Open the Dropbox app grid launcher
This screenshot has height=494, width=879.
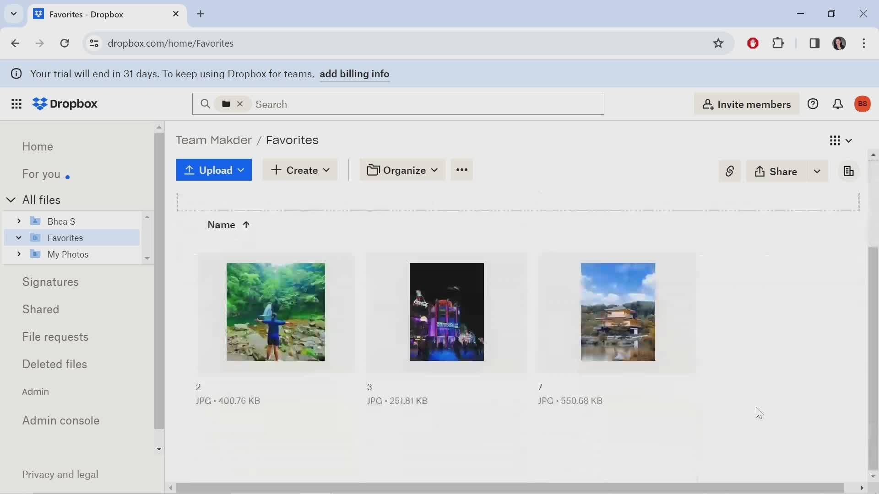click(x=16, y=104)
